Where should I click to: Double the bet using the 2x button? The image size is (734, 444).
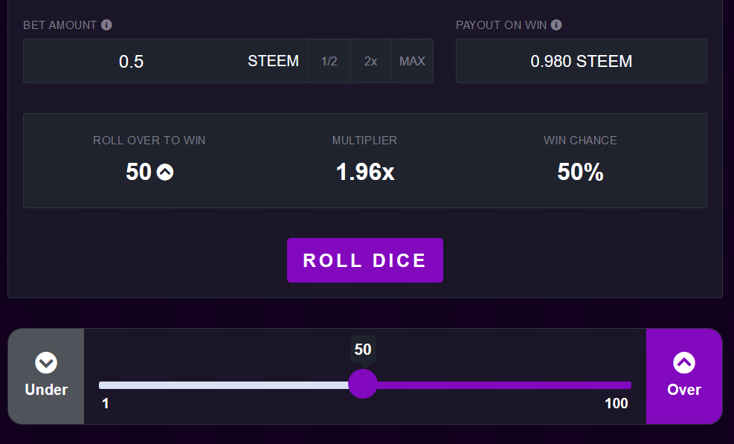point(370,61)
